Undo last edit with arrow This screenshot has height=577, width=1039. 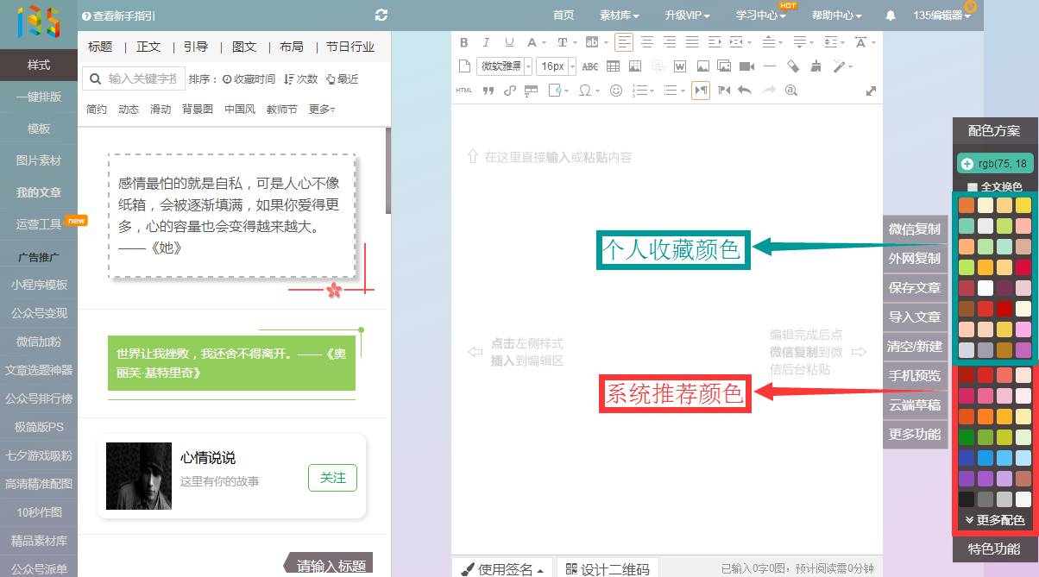(745, 91)
